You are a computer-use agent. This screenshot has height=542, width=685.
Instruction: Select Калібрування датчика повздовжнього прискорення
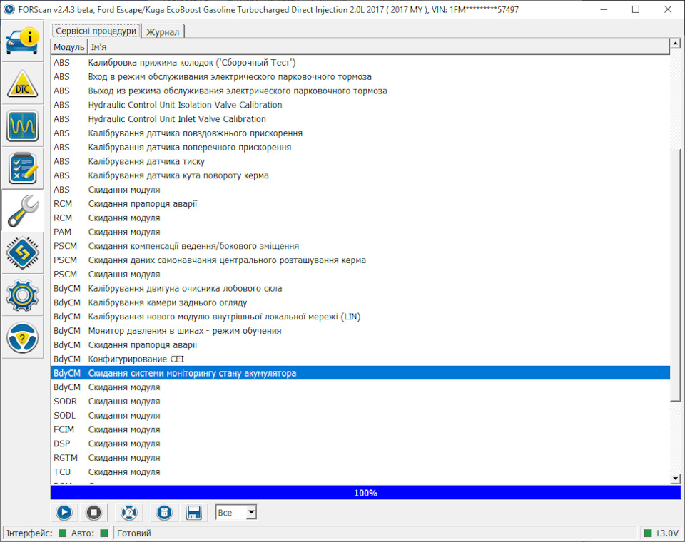coord(360,133)
